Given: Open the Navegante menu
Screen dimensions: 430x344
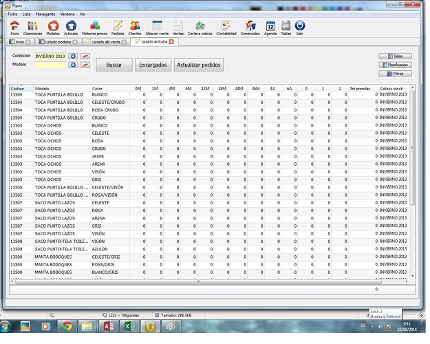Looking at the screenshot, I should (x=45, y=14).
